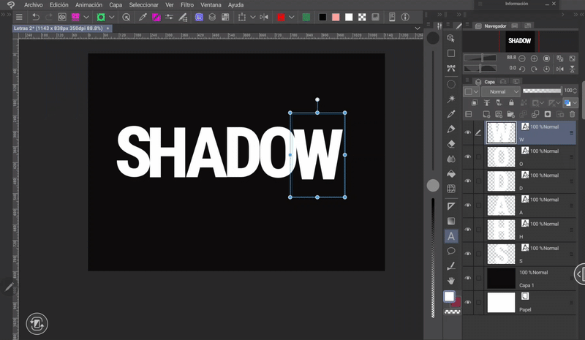Open the Normal blending mode dropdown
The height and width of the screenshot is (340, 585).
(x=501, y=91)
